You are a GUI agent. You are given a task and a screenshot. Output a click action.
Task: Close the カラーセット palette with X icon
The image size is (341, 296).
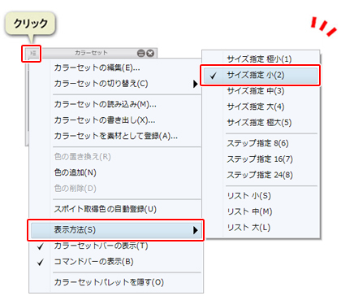click(150, 53)
